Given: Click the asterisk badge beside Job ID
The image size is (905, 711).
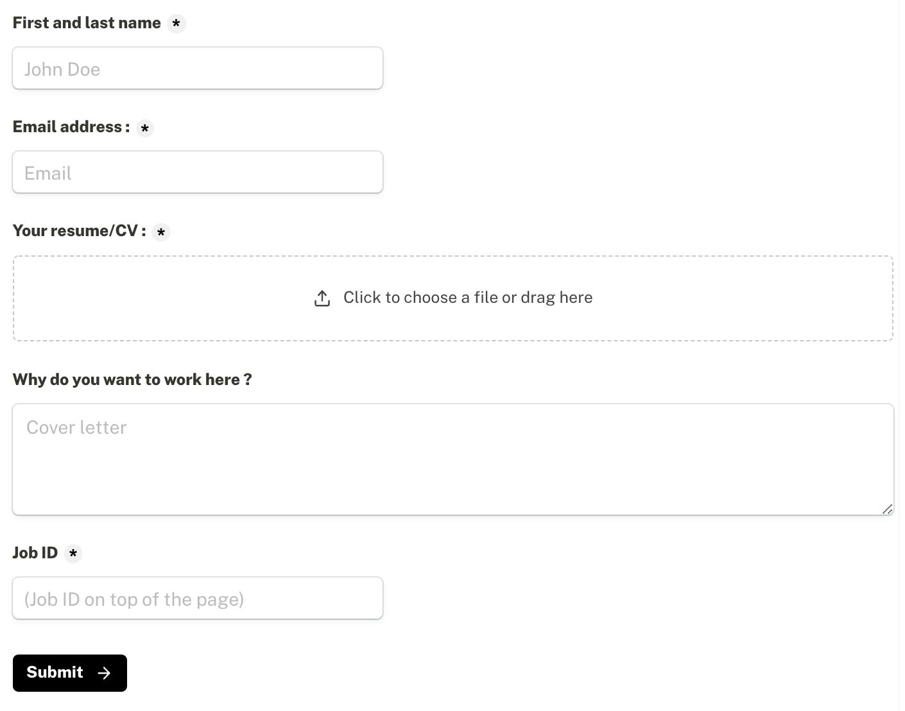Looking at the screenshot, I should [x=73, y=554].
